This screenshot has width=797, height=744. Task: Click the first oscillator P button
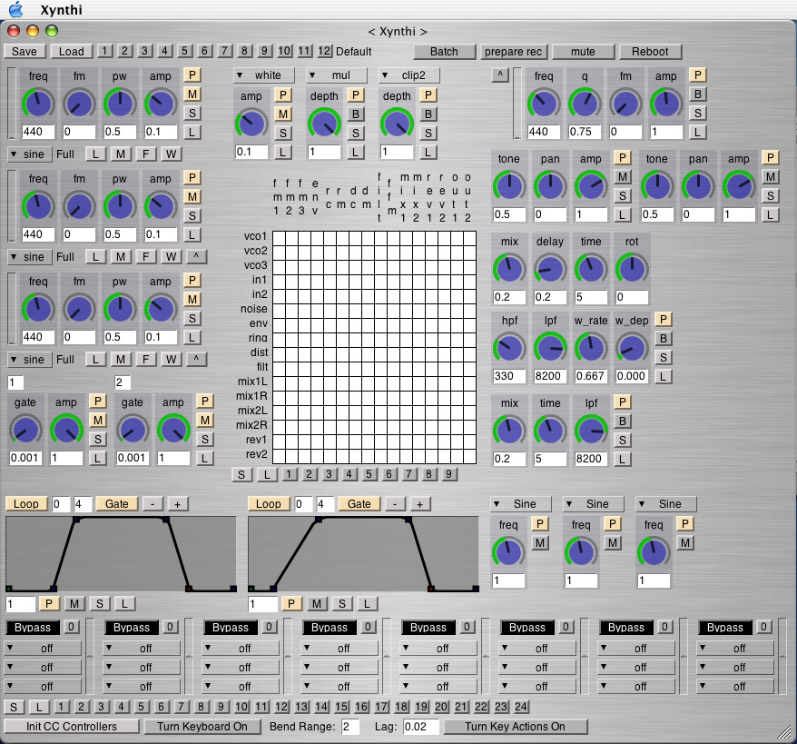coord(192,75)
